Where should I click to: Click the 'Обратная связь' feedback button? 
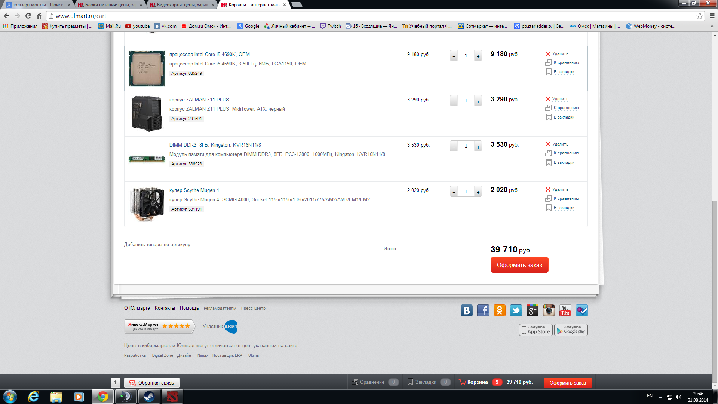151,383
